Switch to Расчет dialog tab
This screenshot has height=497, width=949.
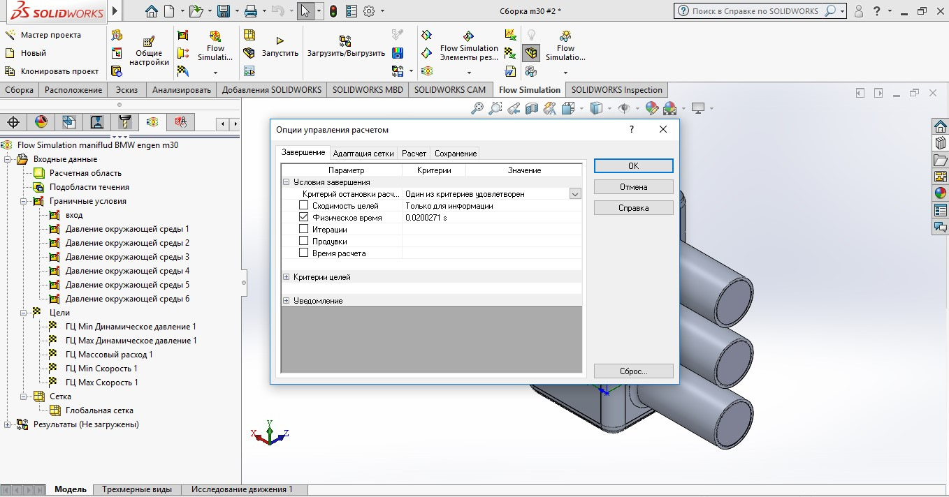pyautogui.click(x=414, y=154)
